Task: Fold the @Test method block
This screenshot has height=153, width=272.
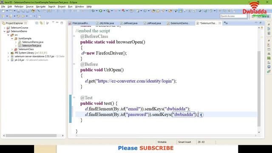Action: coord(74,97)
